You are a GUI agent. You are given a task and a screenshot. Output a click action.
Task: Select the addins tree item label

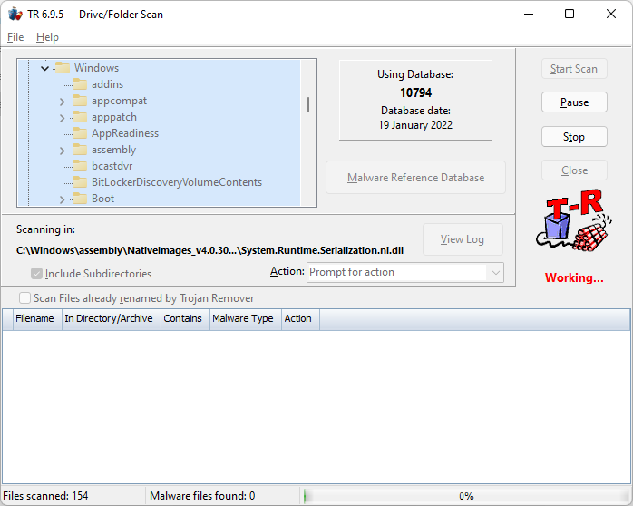pyautogui.click(x=107, y=84)
